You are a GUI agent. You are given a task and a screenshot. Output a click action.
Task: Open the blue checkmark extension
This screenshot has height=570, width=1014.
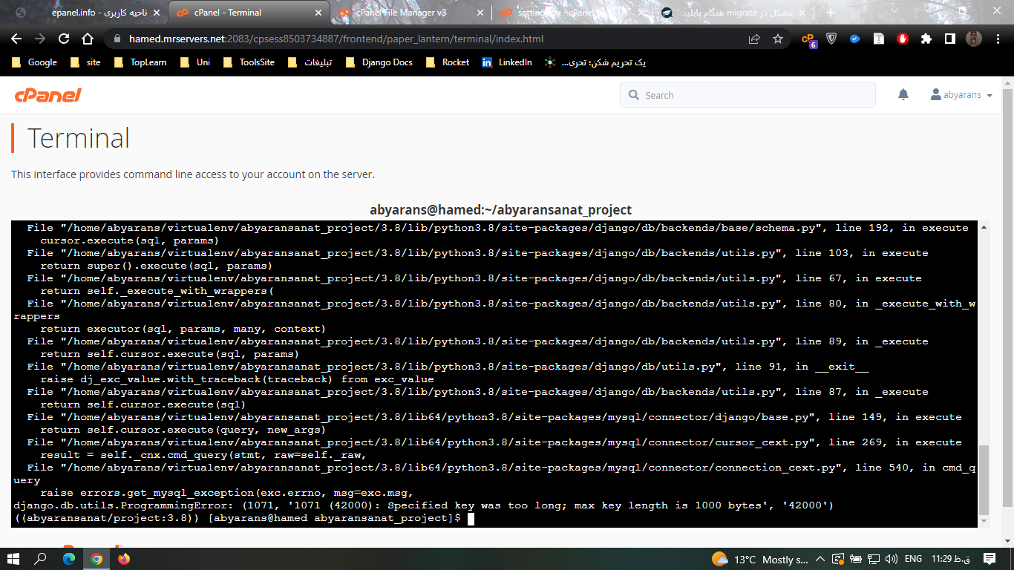pyautogui.click(x=855, y=39)
